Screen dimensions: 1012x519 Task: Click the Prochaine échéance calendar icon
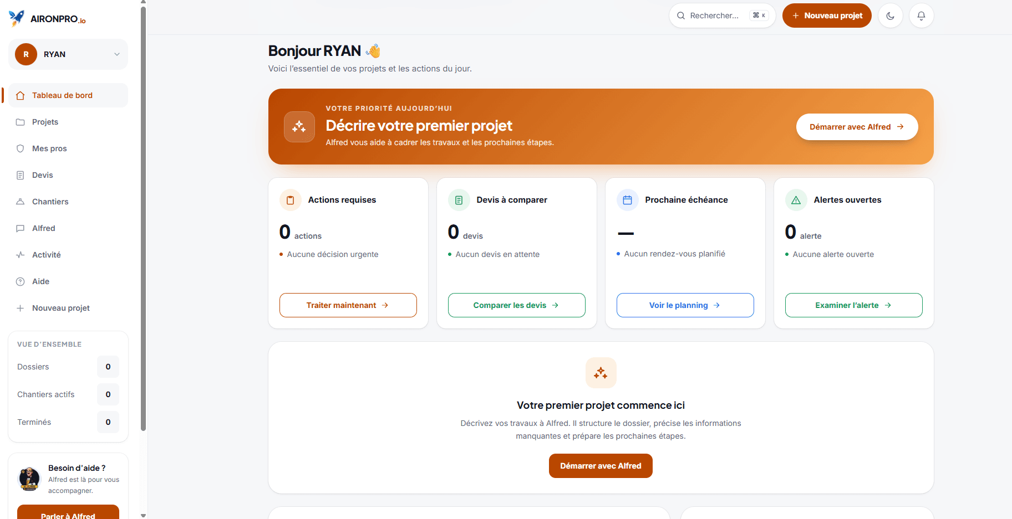pyautogui.click(x=628, y=200)
